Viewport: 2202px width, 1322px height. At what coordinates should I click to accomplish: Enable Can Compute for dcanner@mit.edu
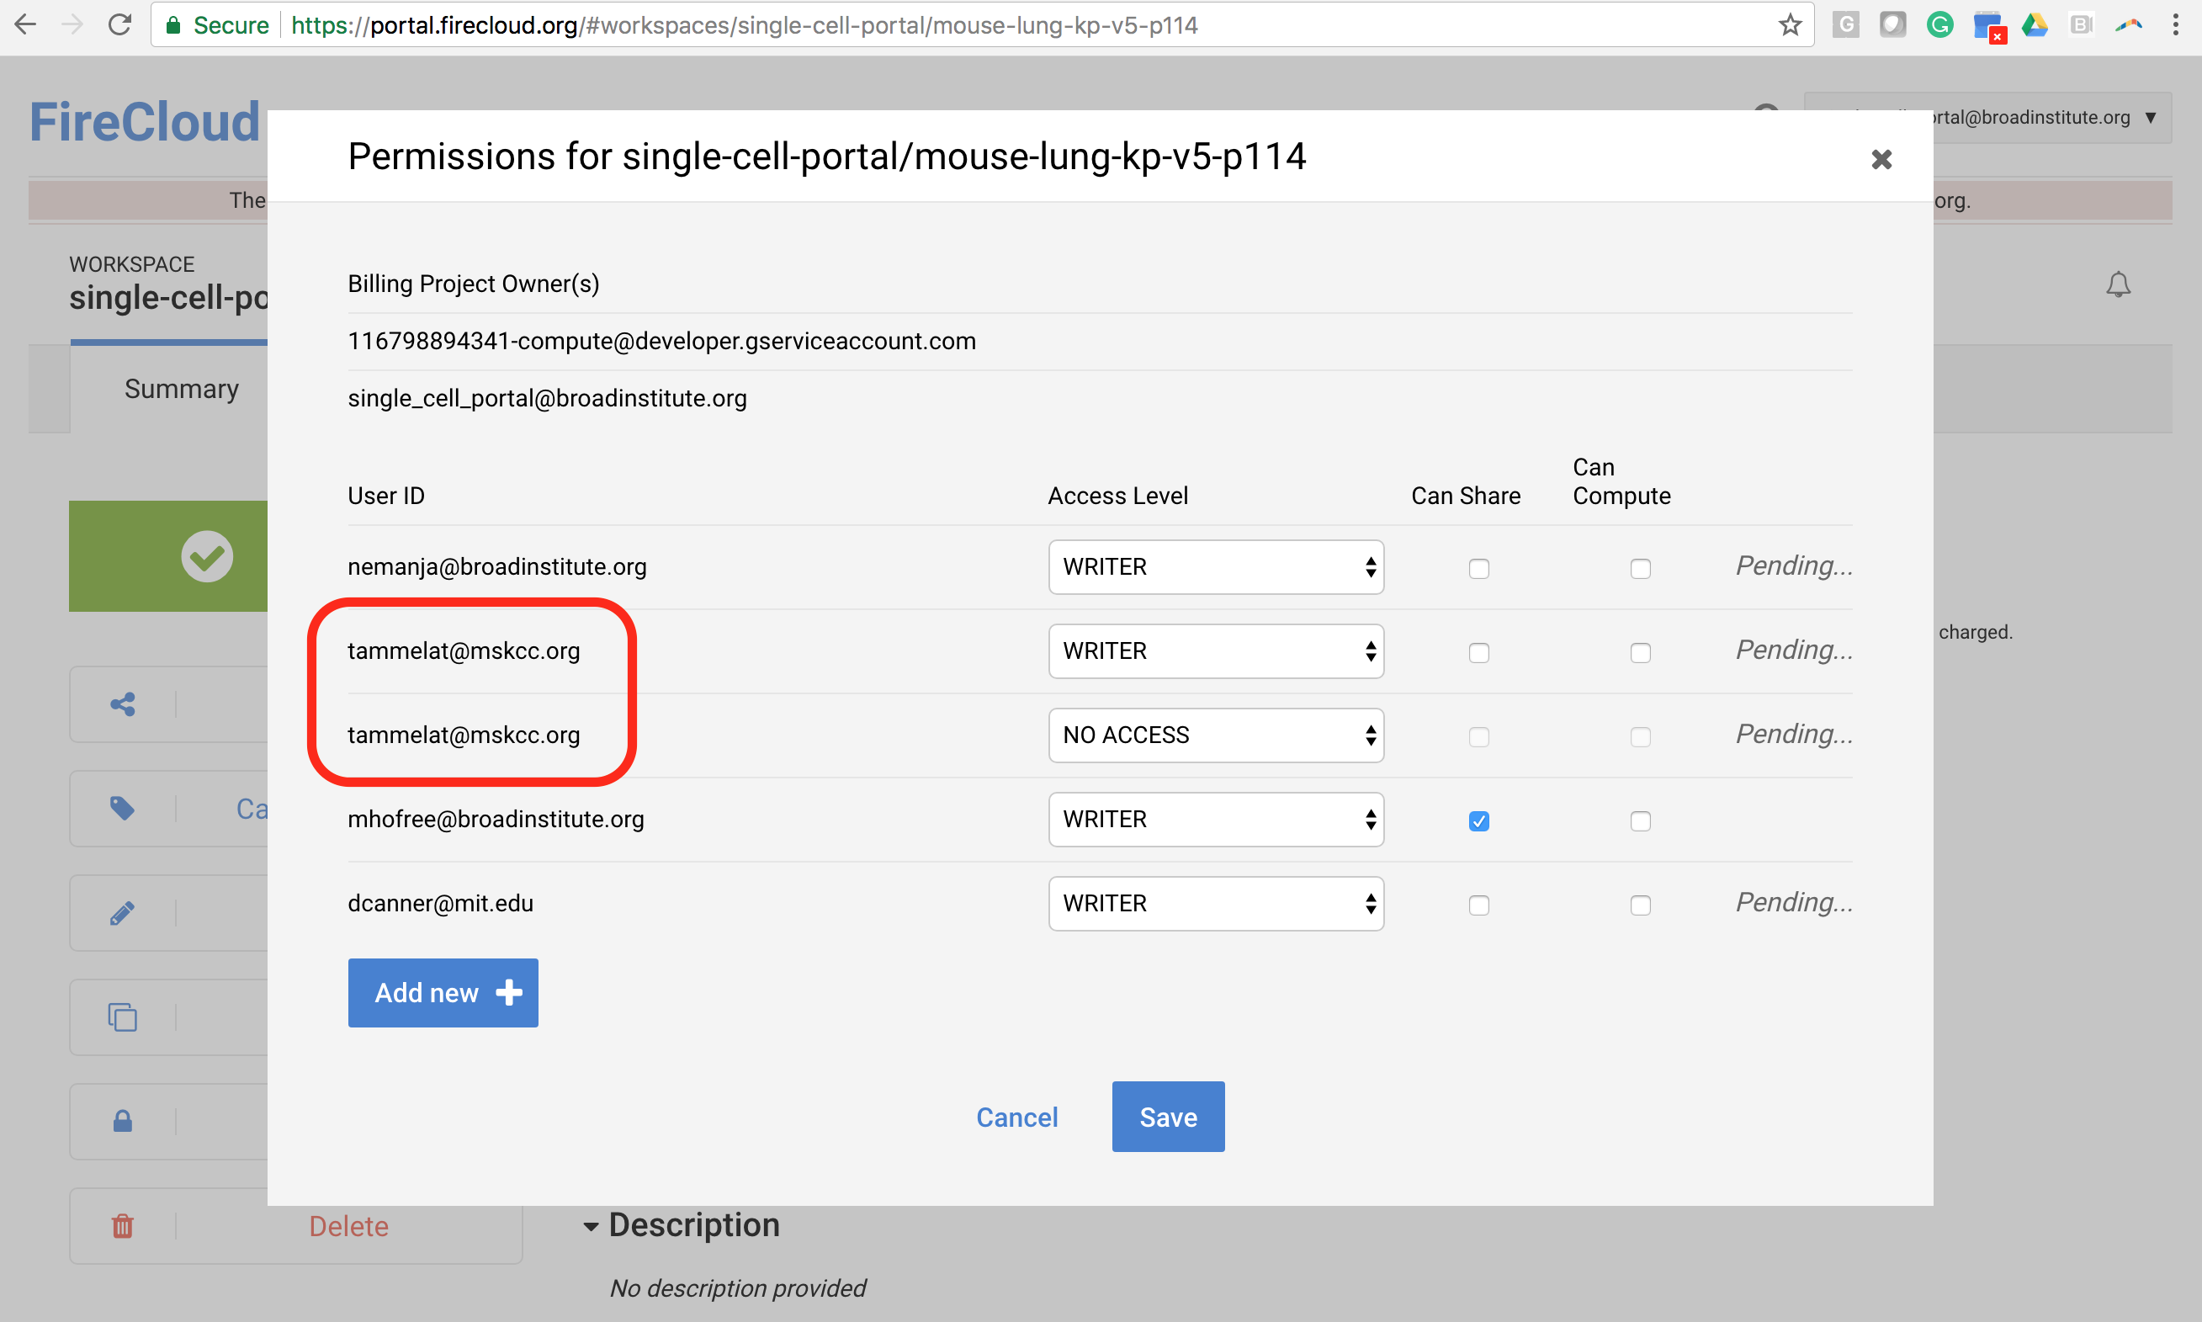(x=1640, y=905)
